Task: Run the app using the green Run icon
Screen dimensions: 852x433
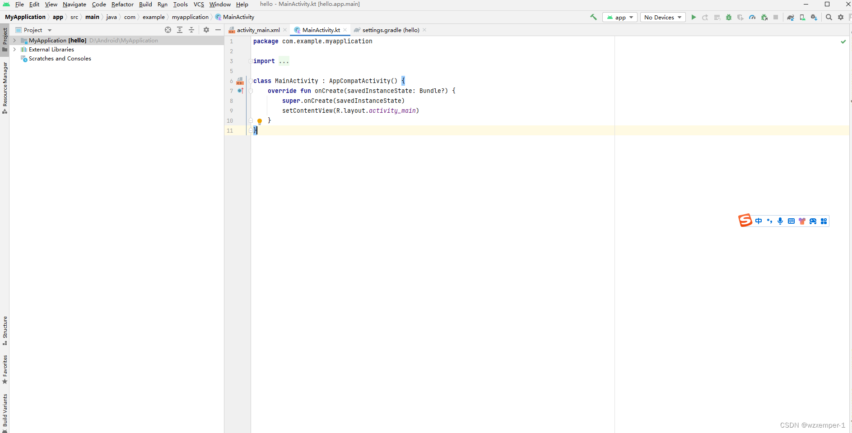Action: pos(694,18)
